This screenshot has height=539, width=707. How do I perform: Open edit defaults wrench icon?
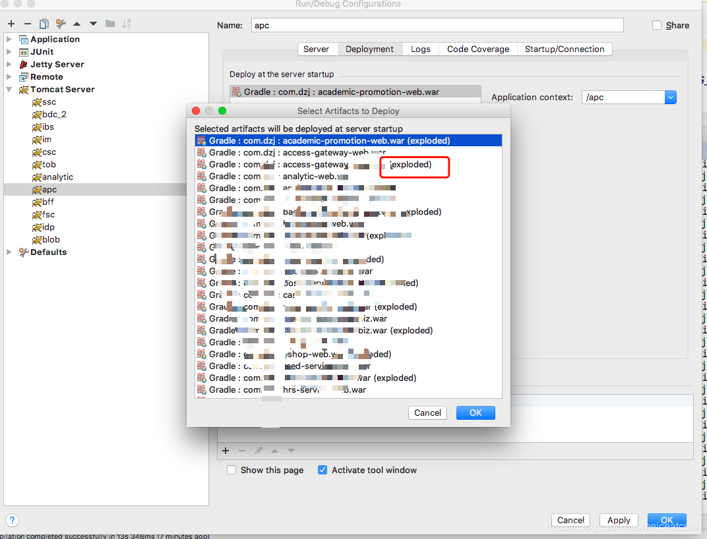61,24
